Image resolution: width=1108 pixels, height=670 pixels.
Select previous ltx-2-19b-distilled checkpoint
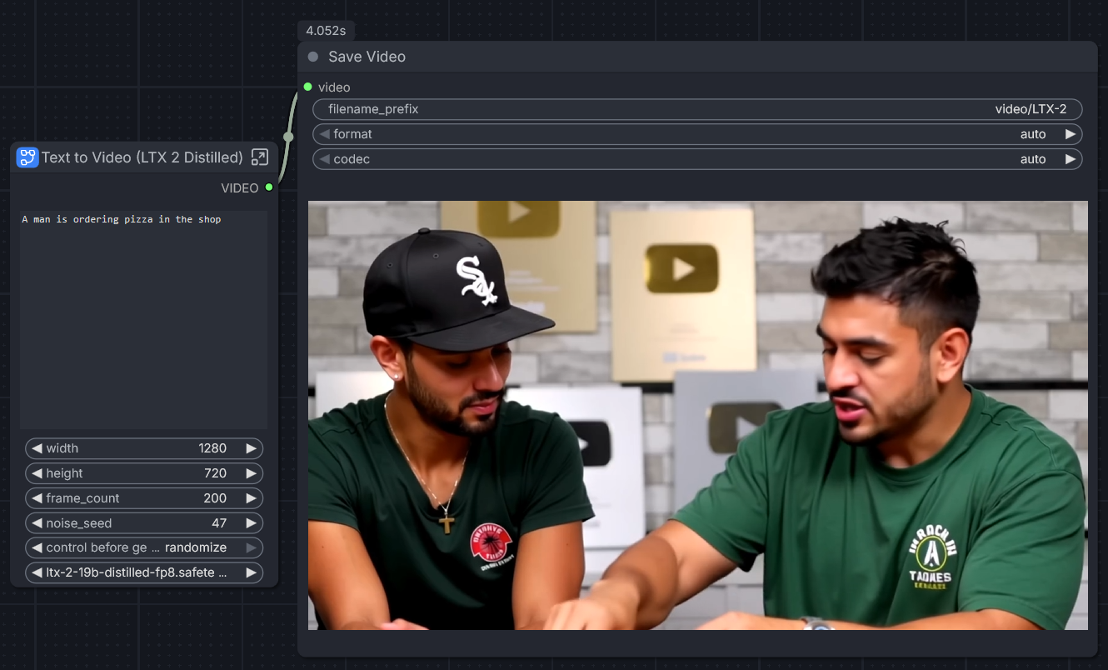tap(37, 573)
